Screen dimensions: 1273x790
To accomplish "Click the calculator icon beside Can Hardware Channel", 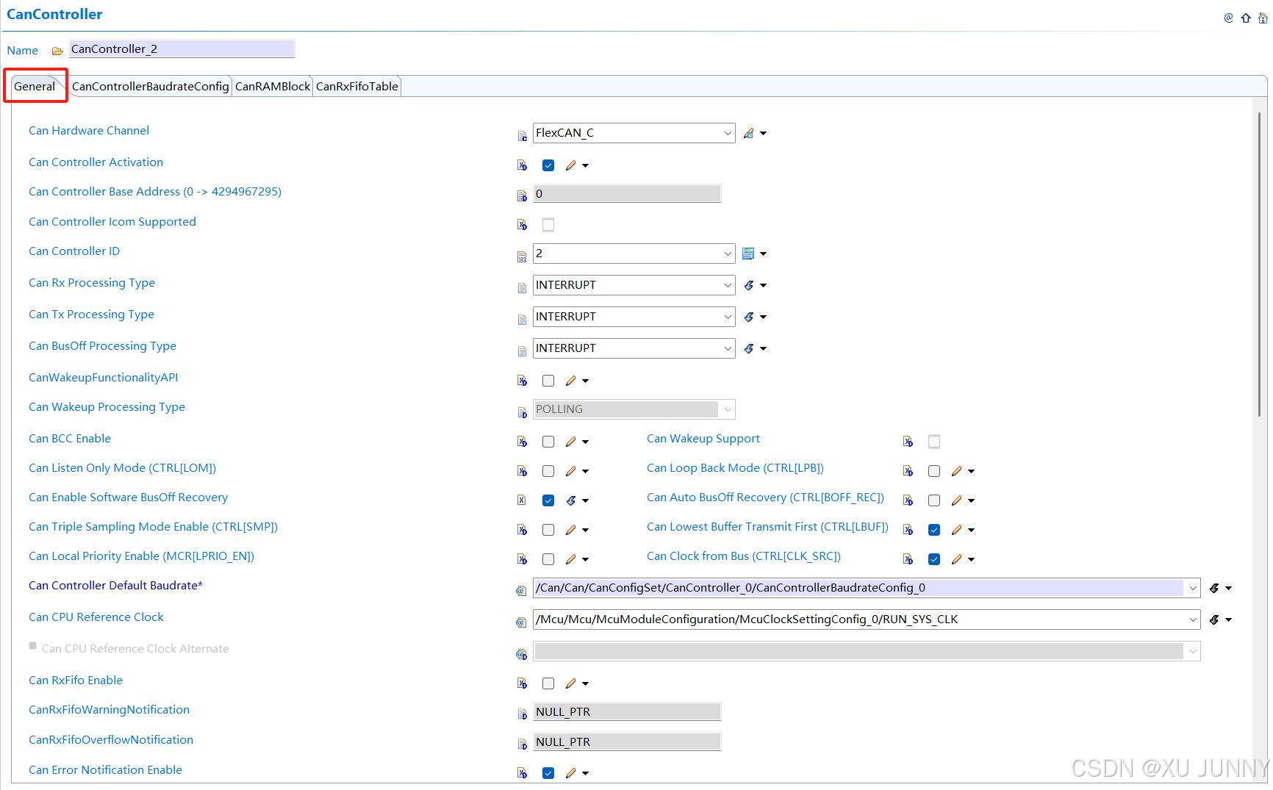I will pyautogui.click(x=748, y=133).
